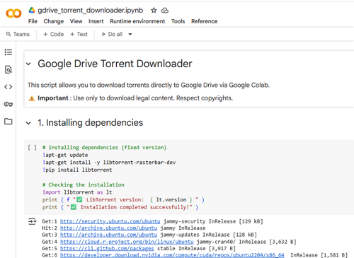Open the cloud.r-project.org link
Screen dimensions: 354x258
point(127,242)
